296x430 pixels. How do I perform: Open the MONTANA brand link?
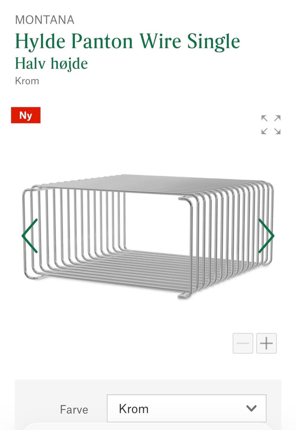pos(45,20)
